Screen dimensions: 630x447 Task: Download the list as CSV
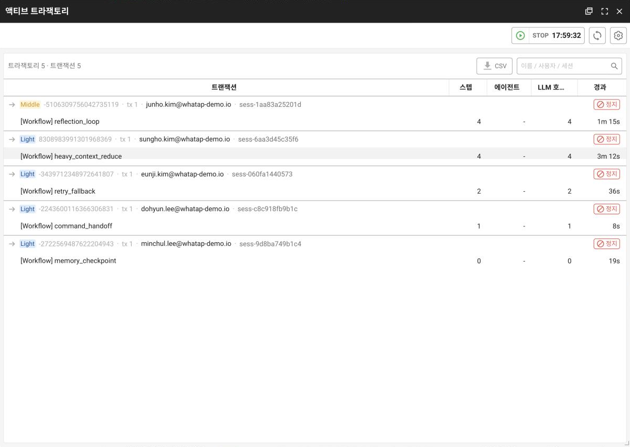(x=494, y=66)
